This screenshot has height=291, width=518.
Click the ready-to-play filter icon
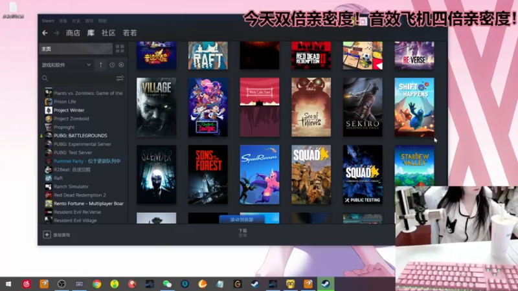tap(122, 65)
